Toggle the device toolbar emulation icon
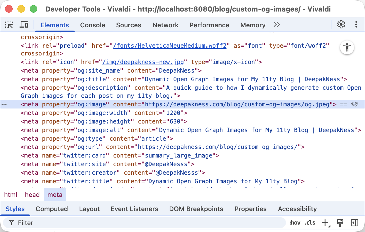 pos(24,24)
